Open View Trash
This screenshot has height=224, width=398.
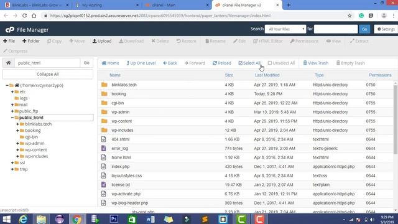tap(316, 63)
